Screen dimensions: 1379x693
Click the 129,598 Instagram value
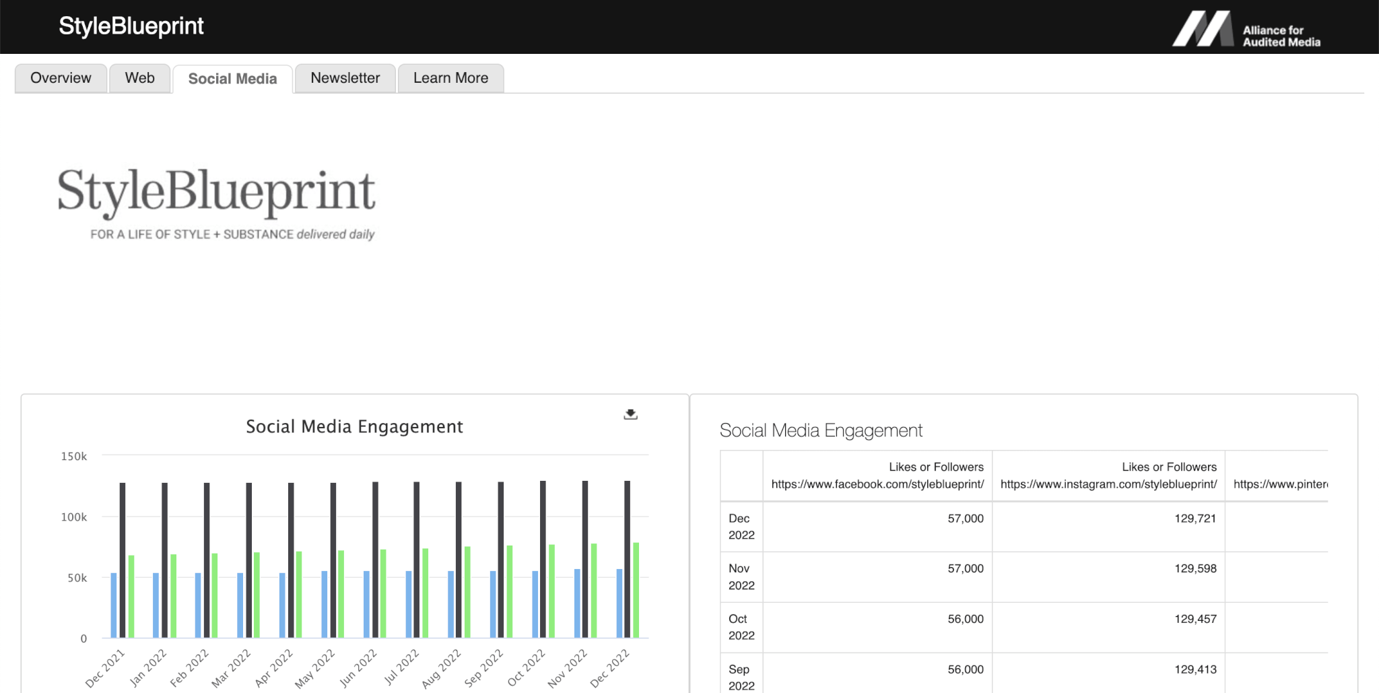1195,568
